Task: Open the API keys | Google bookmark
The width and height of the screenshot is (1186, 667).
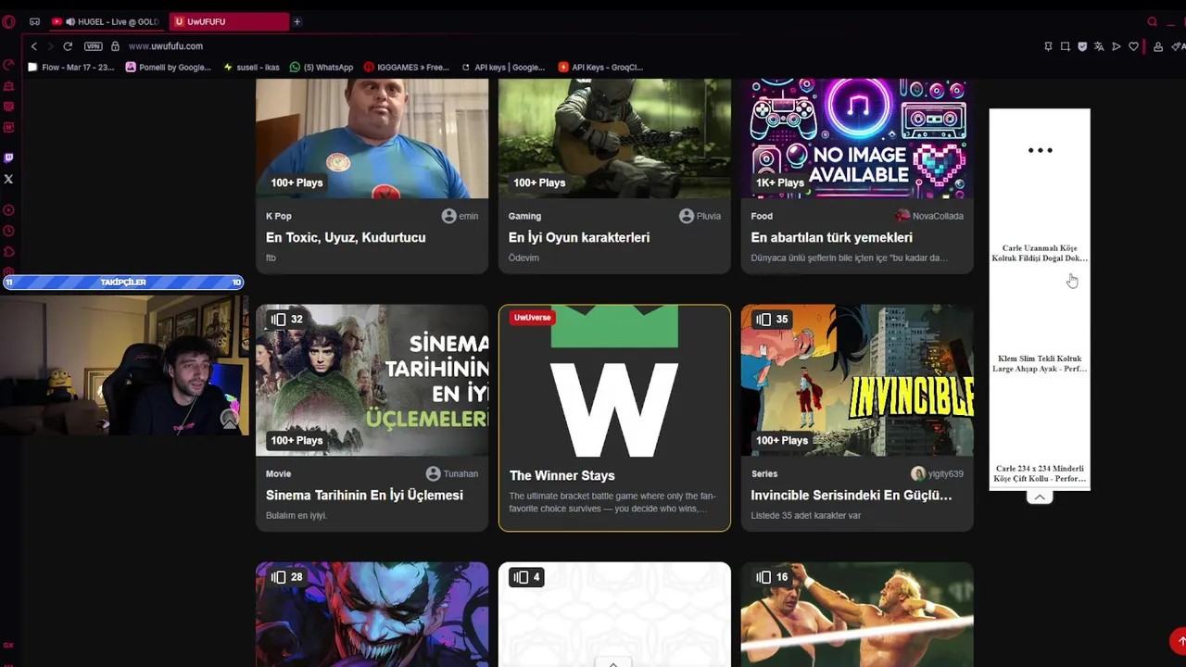Action: [x=503, y=67]
